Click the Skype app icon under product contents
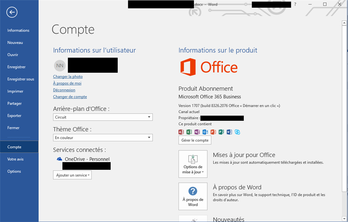Image resolution: width=348 pixels, height=222 pixels. point(237,132)
